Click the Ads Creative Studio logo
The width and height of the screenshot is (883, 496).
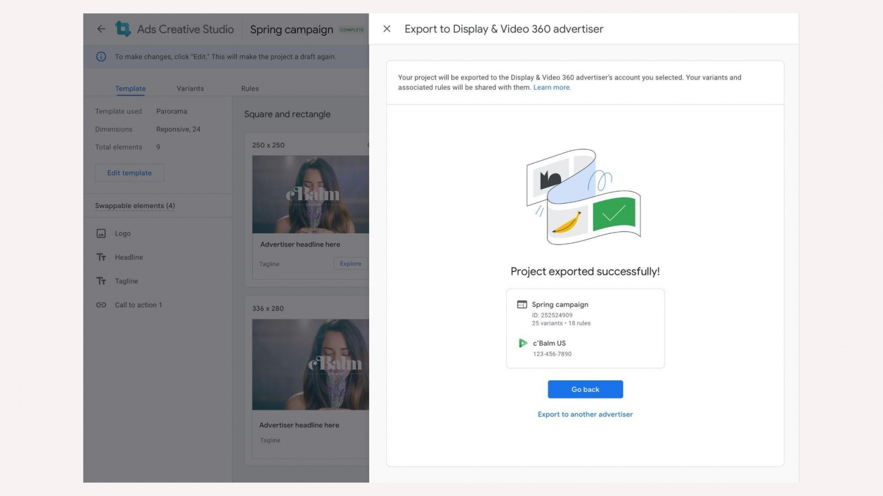(123, 29)
